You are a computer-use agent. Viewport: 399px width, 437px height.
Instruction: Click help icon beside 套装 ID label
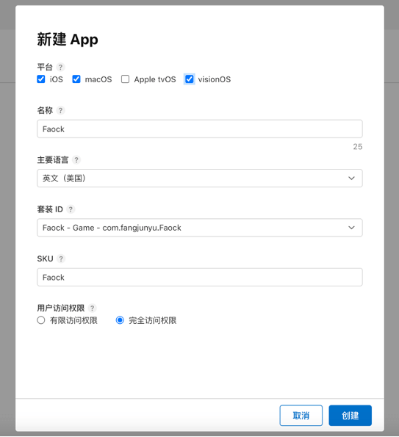[x=71, y=209]
